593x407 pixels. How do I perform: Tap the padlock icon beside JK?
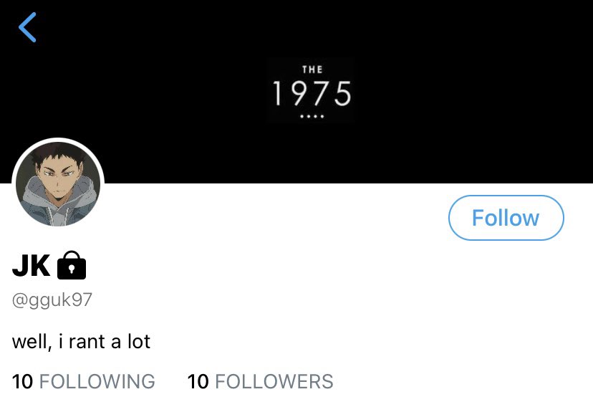point(72,265)
